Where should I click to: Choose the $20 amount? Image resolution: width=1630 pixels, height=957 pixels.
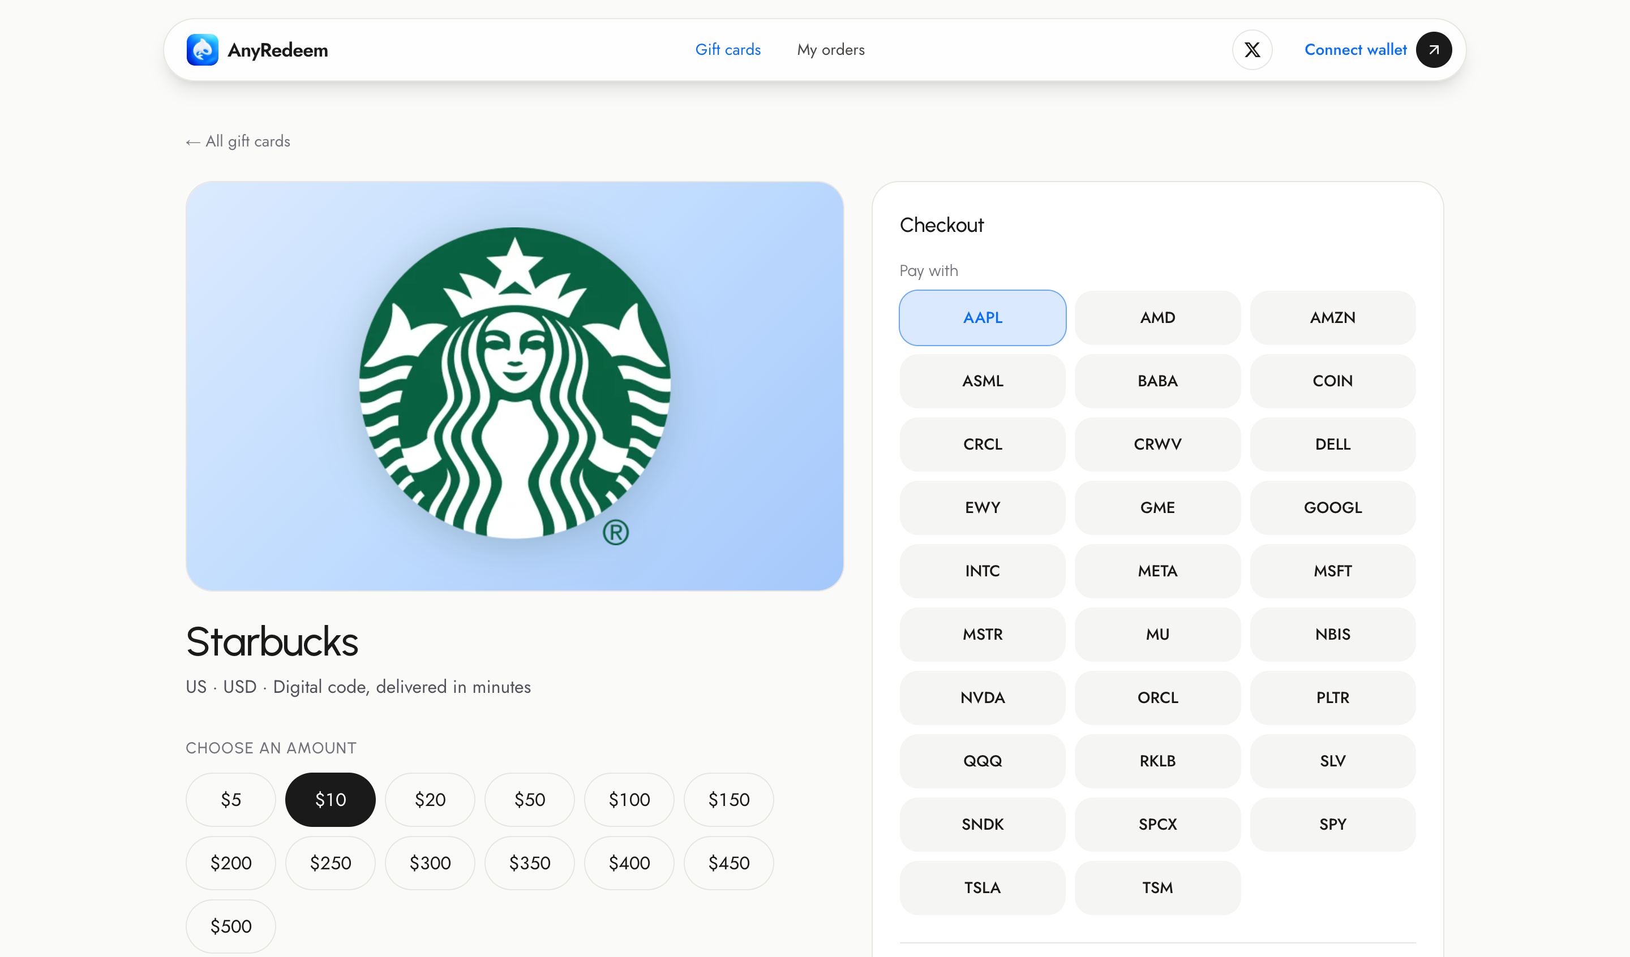[x=430, y=800]
